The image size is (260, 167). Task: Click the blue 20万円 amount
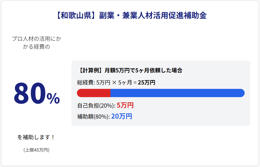121,116
